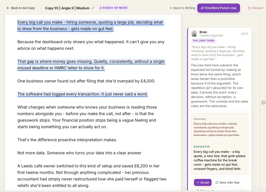Click the sparkle icon in Find More Punch-Ups
Screen dimensions: 266x192
[x=202, y=8]
